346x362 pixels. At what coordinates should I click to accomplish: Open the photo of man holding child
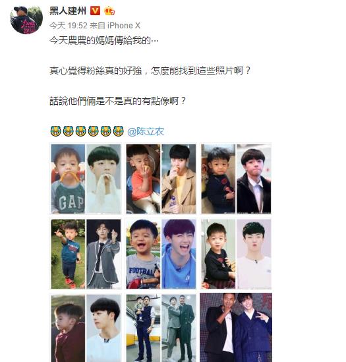(x=161, y=328)
